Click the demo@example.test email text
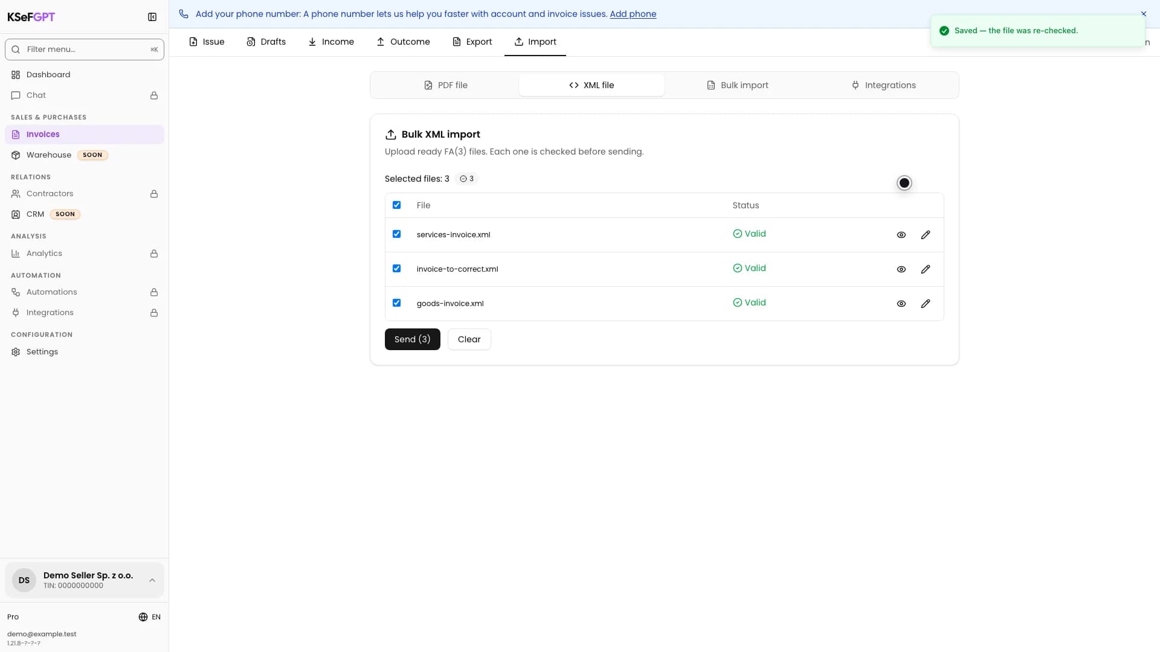The width and height of the screenshot is (1160, 652). (42, 634)
